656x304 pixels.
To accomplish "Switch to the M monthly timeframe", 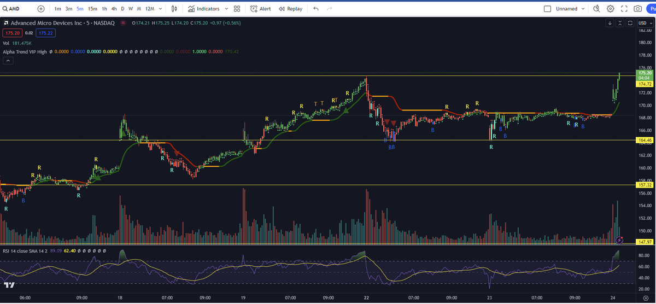I will tap(139, 9).
